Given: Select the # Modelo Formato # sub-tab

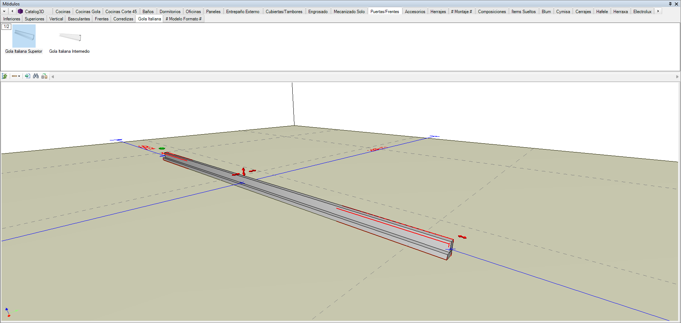Looking at the screenshot, I should pyautogui.click(x=184, y=19).
